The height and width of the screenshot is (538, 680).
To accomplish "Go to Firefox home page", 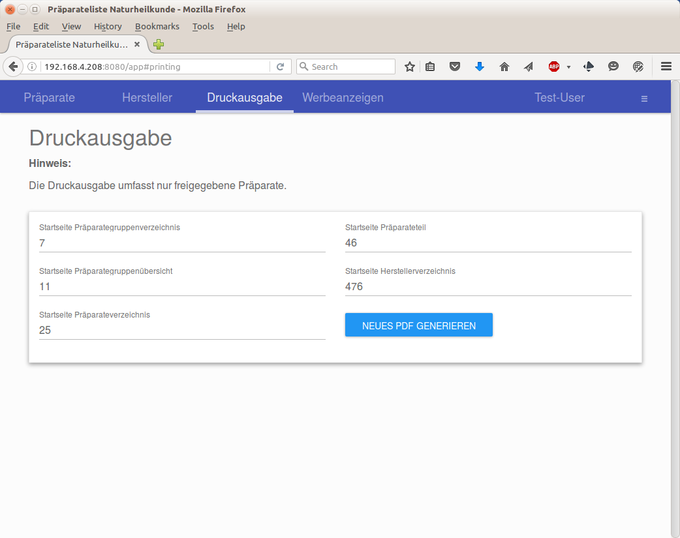I will point(504,67).
